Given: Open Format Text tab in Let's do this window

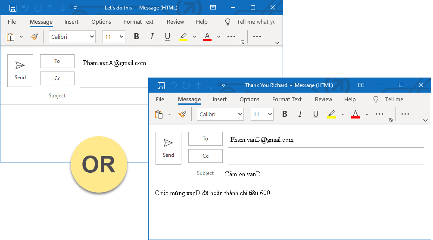Looking at the screenshot, I should click(139, 22).
